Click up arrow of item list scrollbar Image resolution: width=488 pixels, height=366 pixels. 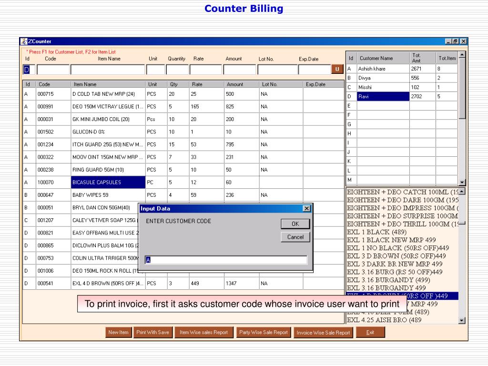click(462, 192)
